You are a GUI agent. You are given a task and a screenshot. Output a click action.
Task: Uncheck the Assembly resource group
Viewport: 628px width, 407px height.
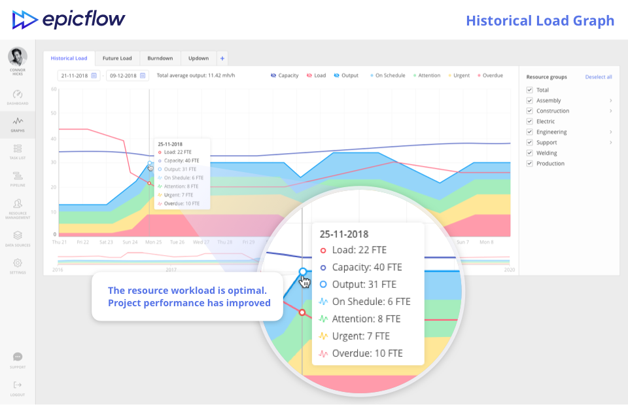pyautogui.click(x=529, y=100)
